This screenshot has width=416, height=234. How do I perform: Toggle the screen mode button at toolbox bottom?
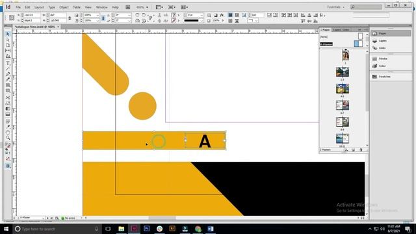(8, 166)
